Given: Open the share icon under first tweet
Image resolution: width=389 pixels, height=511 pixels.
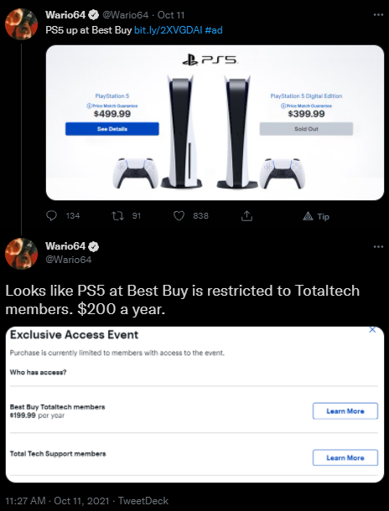Looking at the screenshot, I should (246, 216).
